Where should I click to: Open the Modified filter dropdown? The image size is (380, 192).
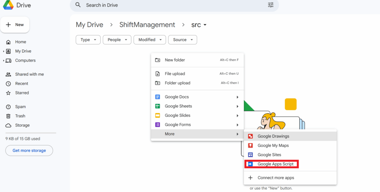[x=150, y=40]
